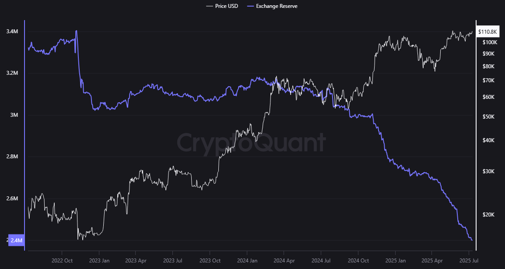Click the purple 2.4M reserve value tag
Viewport: 505px width, 269px height.
coord(17,240)
